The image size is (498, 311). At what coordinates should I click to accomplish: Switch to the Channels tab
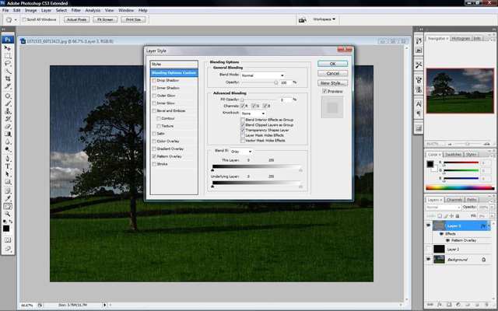(454, 199)
